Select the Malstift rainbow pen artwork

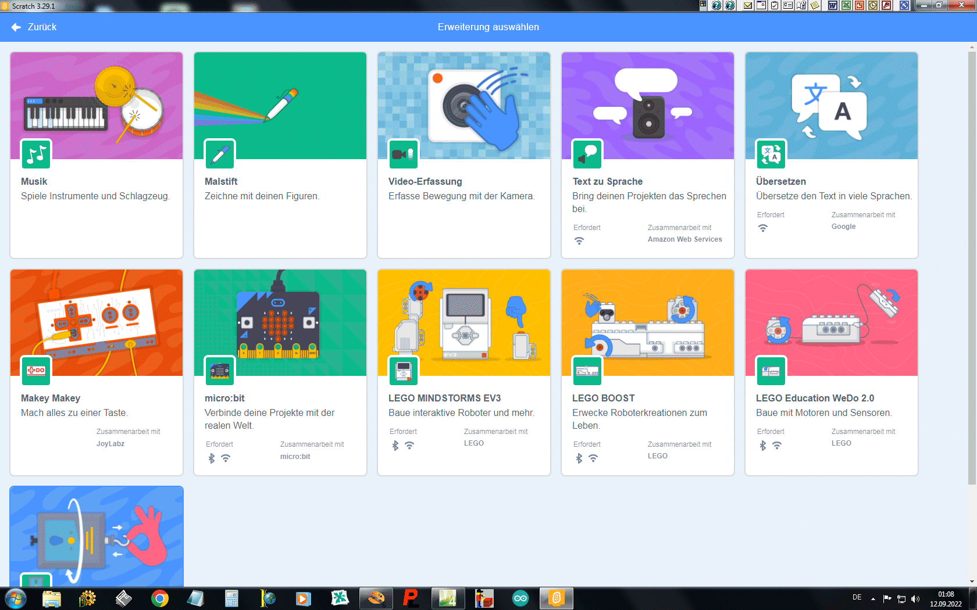click(280, 105)
